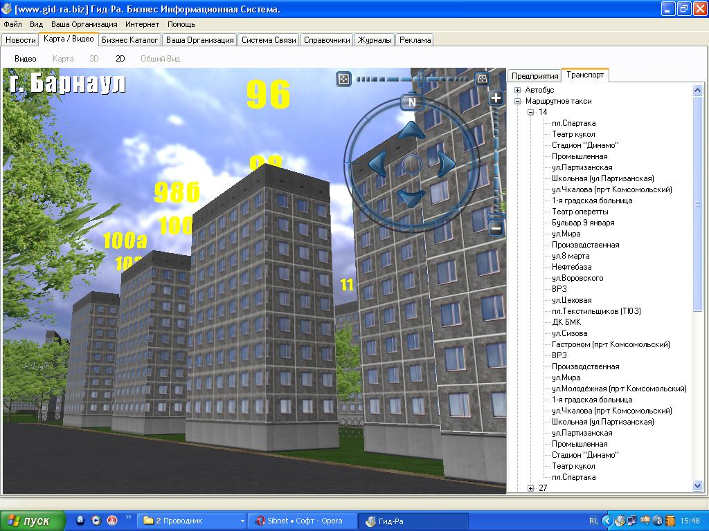Zoom out with the minus button
The image size is (709, 531).
coord(496,228)
